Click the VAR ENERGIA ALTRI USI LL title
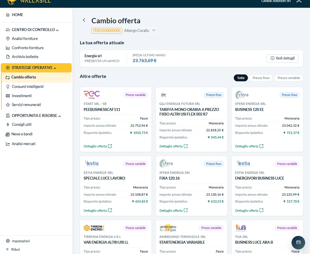The width and height of the screenshot is (310, 254). coord(106,242)
